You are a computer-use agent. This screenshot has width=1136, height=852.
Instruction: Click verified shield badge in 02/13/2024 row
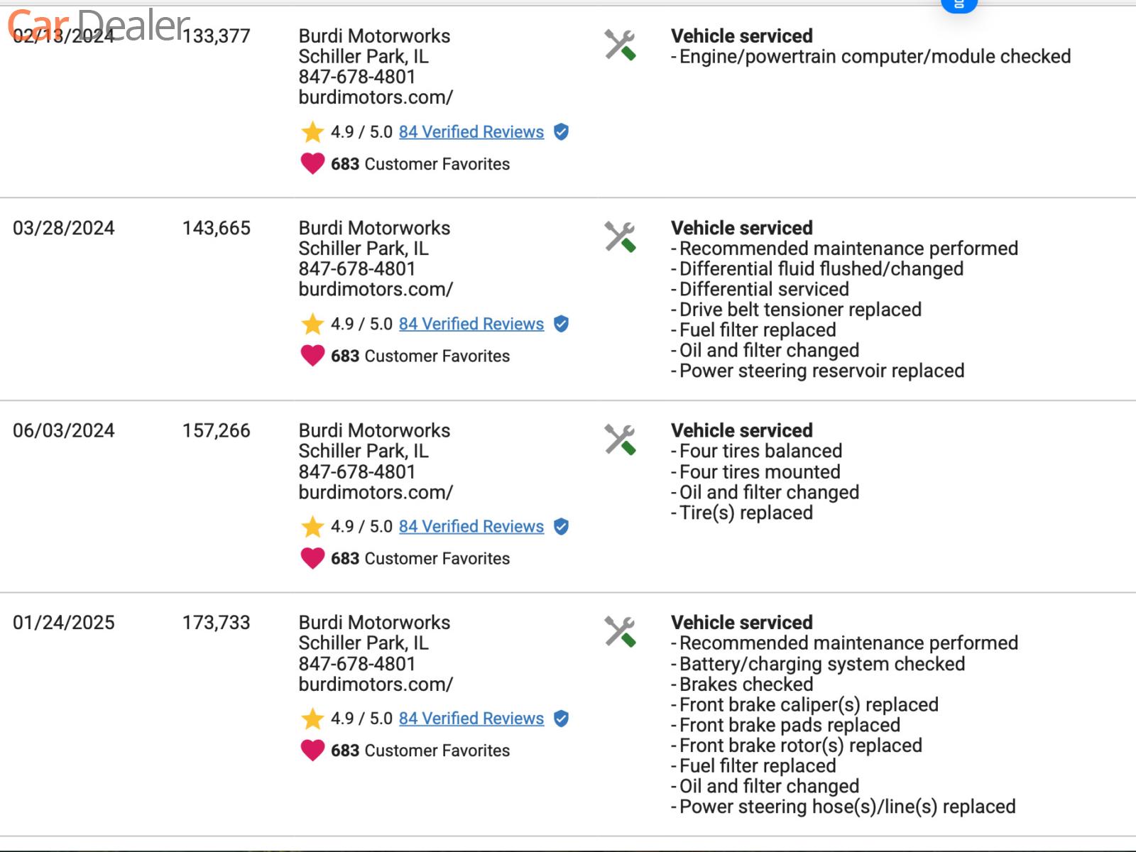coord(561,132)
